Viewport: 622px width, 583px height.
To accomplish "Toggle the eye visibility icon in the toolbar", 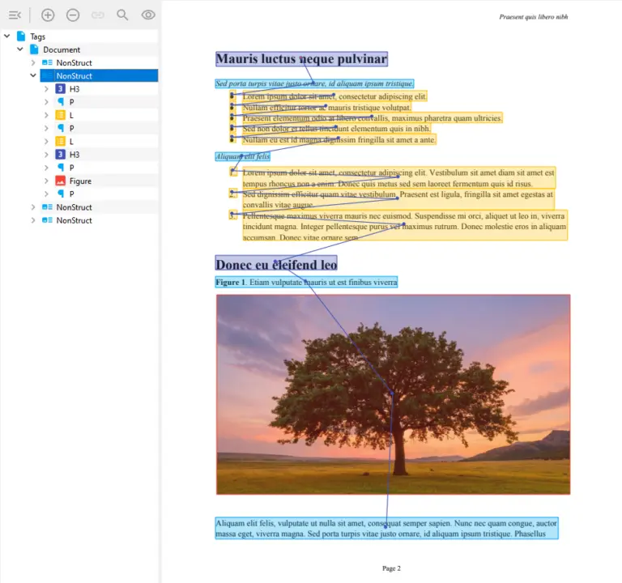I will pos(148,15).
